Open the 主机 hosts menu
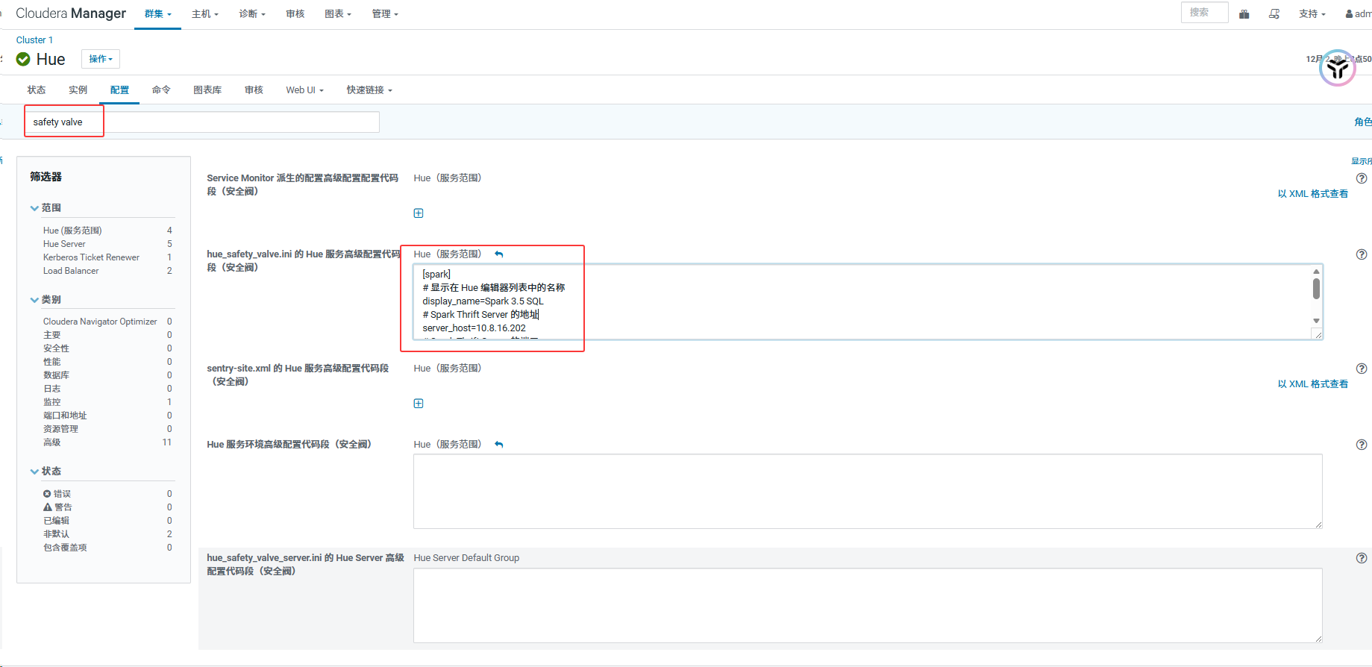This screenshot has height=667, width=1372. 205,14
